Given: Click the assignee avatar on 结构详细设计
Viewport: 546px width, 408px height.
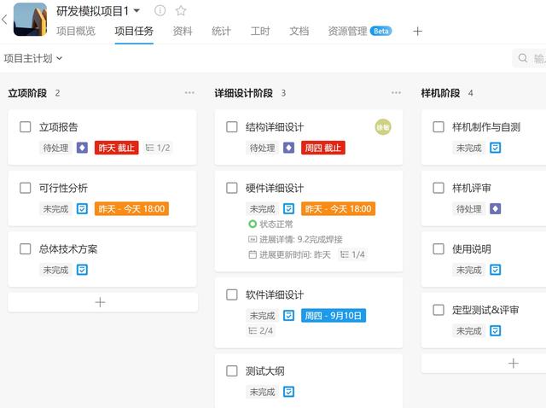Looking at the screenshot, I should pos(383,127).
